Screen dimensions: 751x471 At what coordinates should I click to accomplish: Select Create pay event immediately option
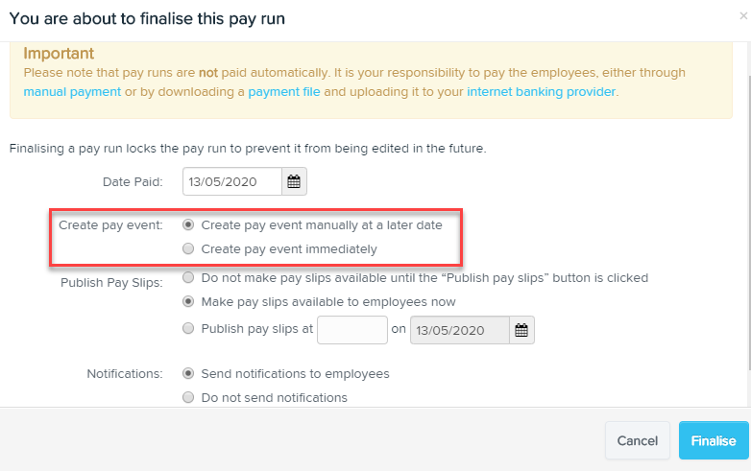188,249
